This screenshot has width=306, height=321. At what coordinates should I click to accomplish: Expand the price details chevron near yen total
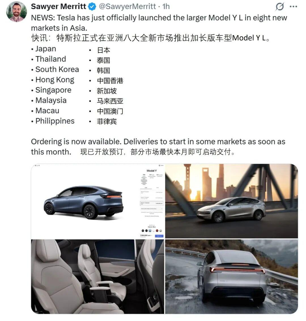tap(152, 235)
